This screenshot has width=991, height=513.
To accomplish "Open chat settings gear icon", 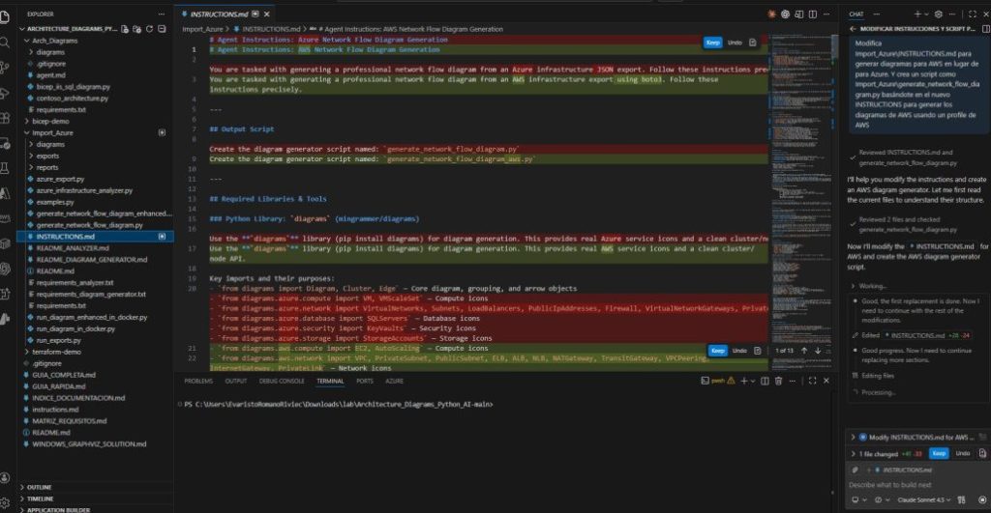I will tap(937, 14).
